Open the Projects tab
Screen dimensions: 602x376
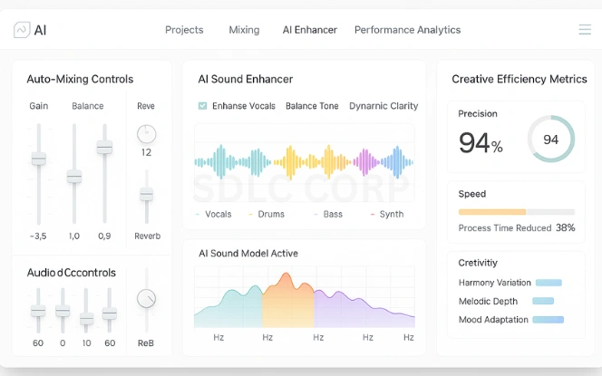184,30
